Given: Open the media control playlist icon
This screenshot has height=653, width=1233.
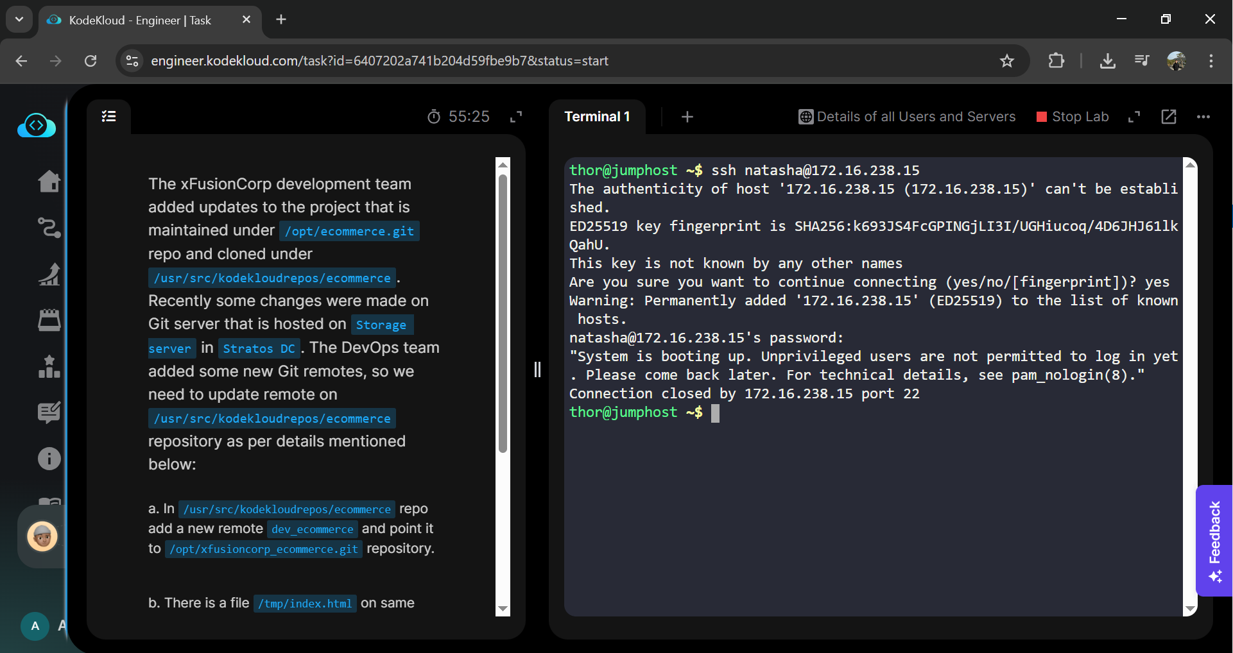Looking at the screenshot, I should point(1142,61).
